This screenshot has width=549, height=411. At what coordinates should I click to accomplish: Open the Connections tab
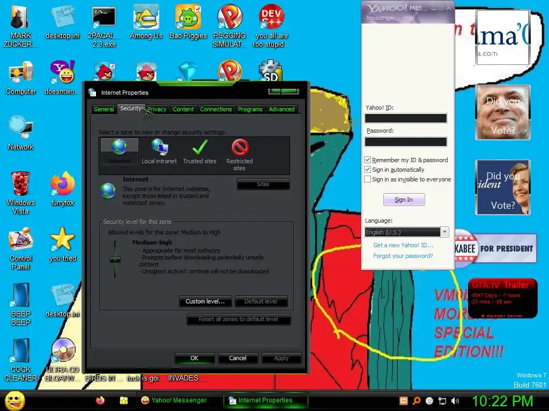point(216,109)
